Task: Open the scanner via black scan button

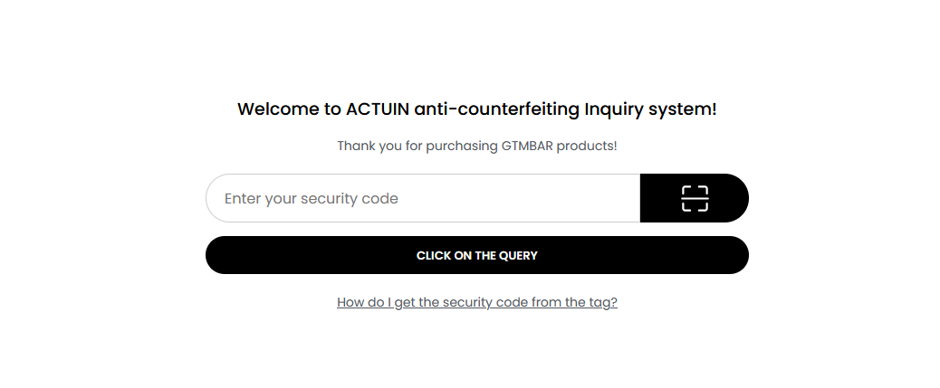Action: pyautogui.click(x=695, y=198)
